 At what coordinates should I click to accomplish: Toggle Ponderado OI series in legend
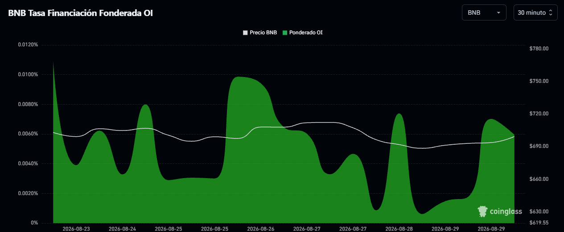pos(303,33)
